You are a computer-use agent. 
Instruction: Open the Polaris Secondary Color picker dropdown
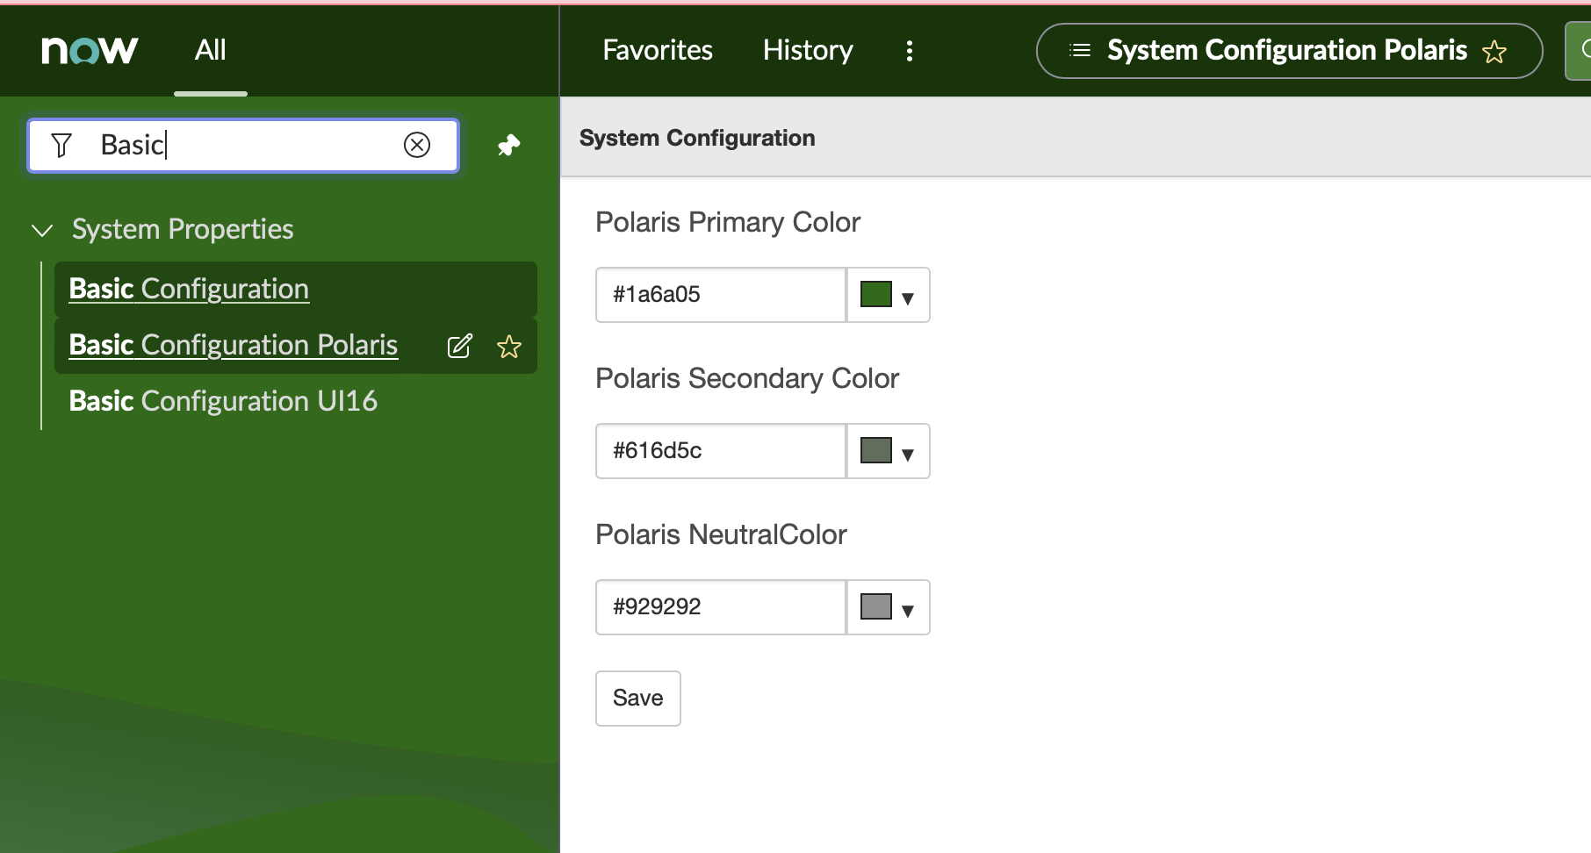point(909,451)
